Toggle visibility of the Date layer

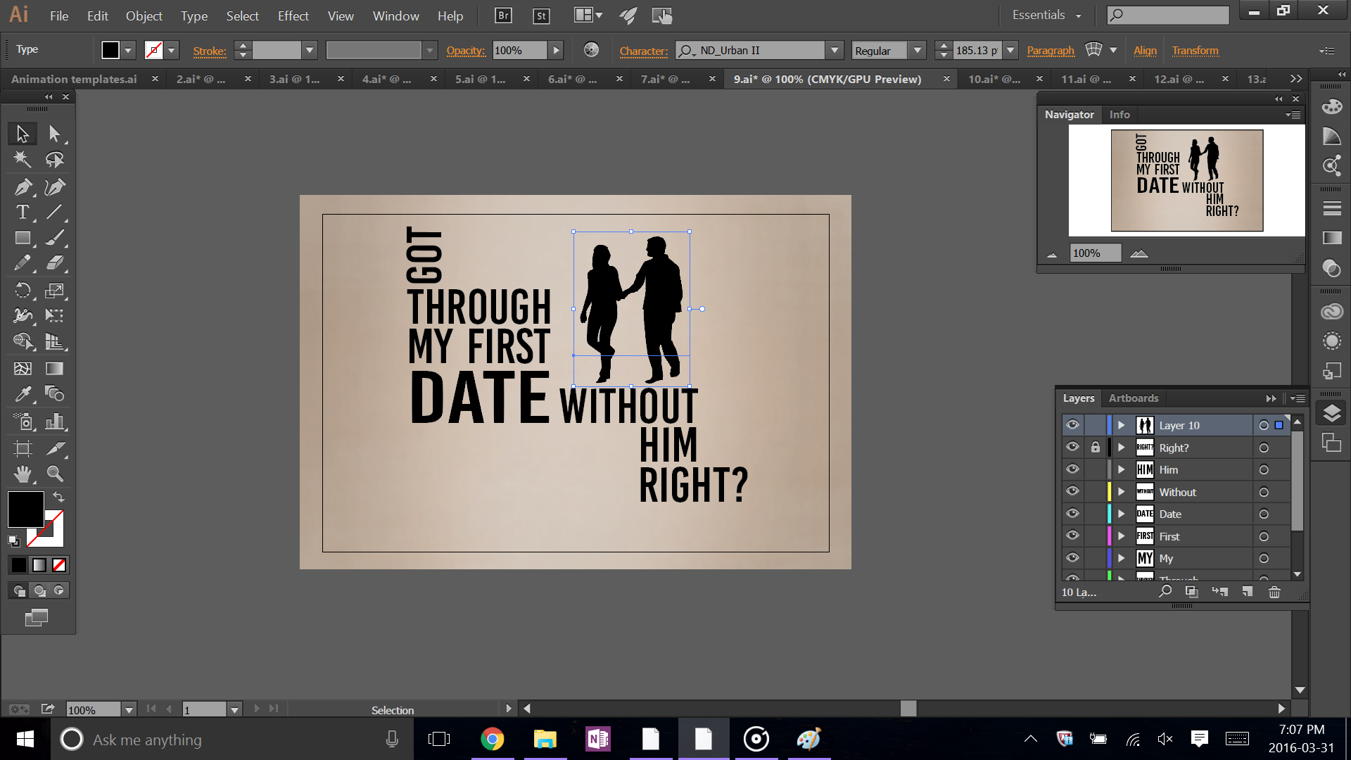(1072, 514)
